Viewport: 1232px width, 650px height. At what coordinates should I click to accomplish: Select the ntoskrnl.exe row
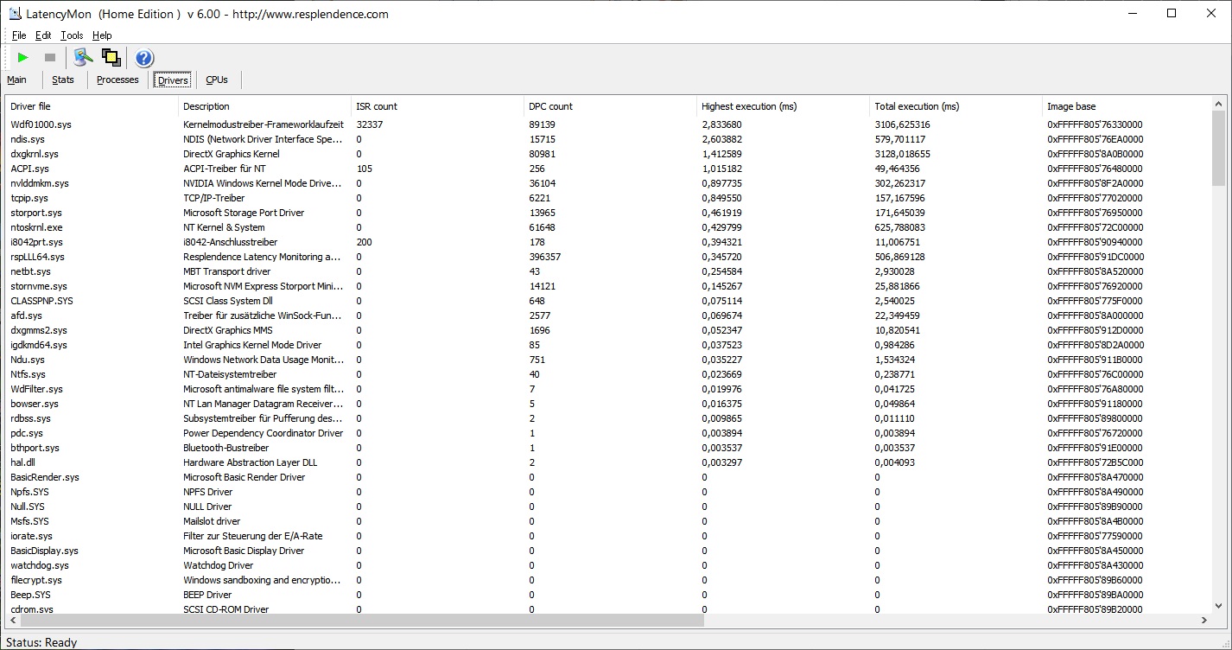click(x=608, y=227)
